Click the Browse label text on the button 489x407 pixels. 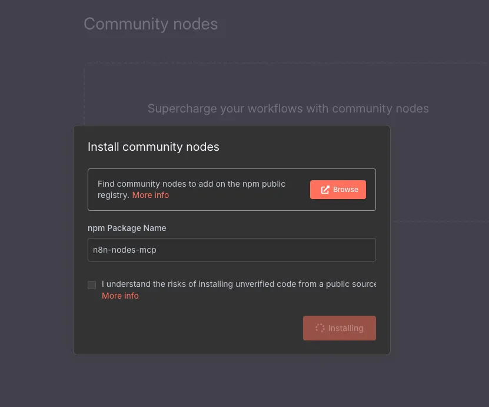pyautogui.click(x=345, y=190)
